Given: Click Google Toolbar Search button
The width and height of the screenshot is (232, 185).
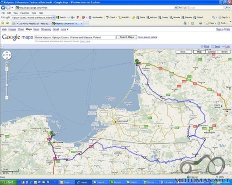Looking at the screenshot, I should point(61,17).
